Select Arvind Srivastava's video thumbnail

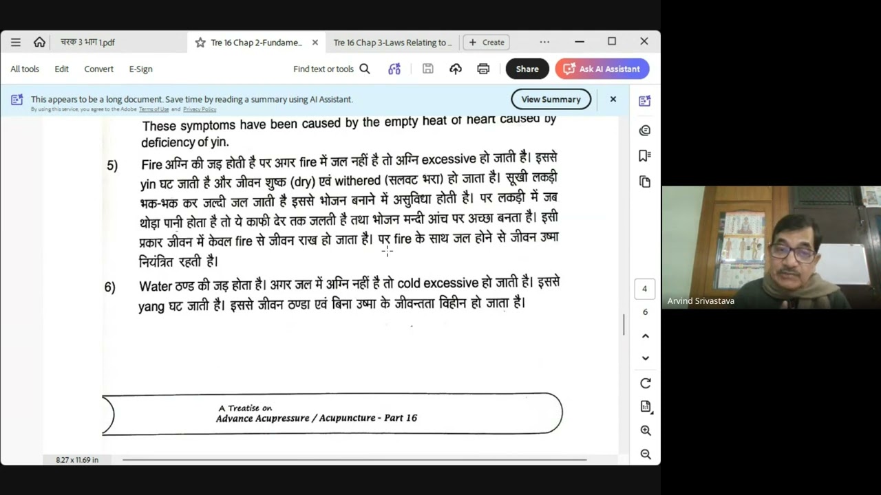(772, 247)
